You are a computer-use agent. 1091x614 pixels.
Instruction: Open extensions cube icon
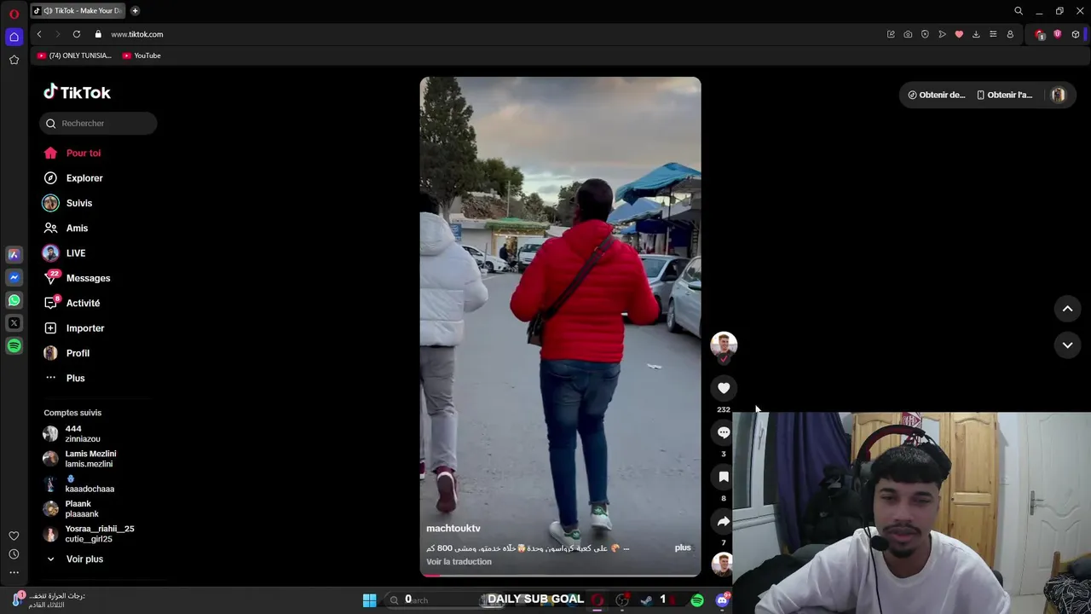(x=1076, y=34)
